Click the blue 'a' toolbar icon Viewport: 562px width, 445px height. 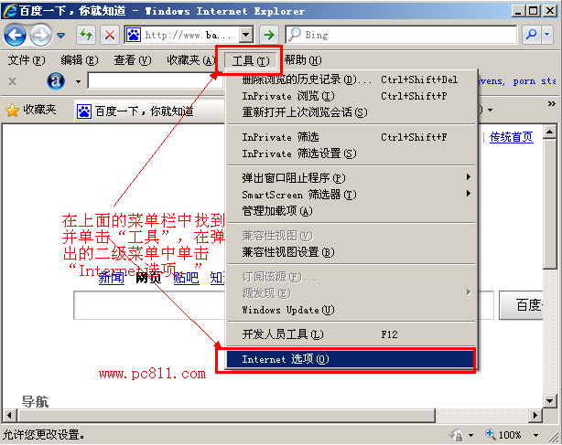[56, 81]
